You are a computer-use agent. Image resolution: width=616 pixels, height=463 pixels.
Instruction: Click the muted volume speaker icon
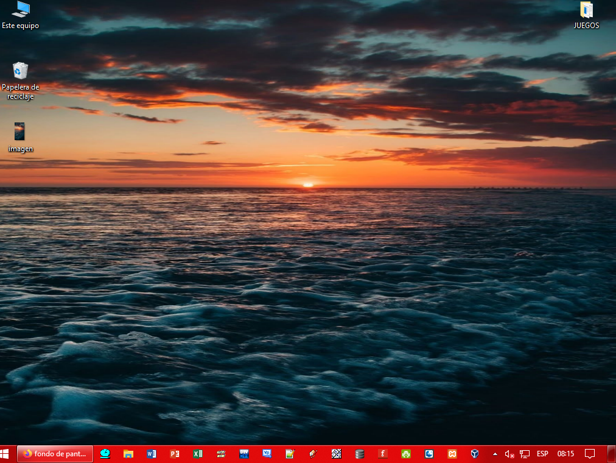point(509,454)
